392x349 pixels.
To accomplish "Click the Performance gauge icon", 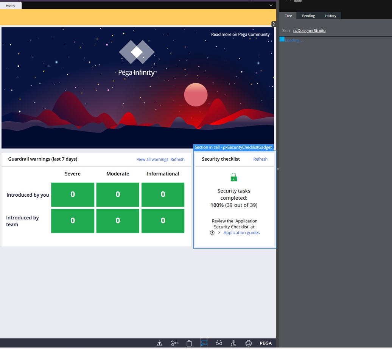I will coord(249,343).
